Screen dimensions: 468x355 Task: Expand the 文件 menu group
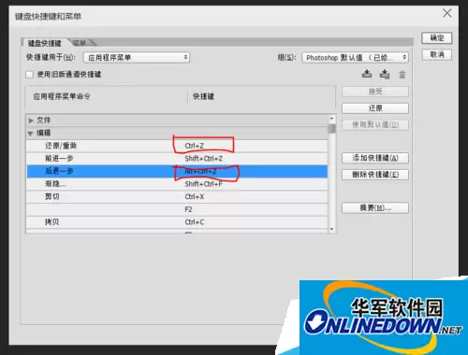[x=31, y=121]
